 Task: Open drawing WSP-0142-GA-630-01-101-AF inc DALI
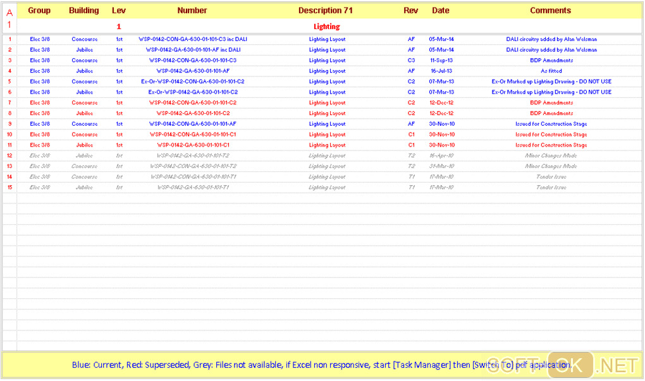coord(193,50)
